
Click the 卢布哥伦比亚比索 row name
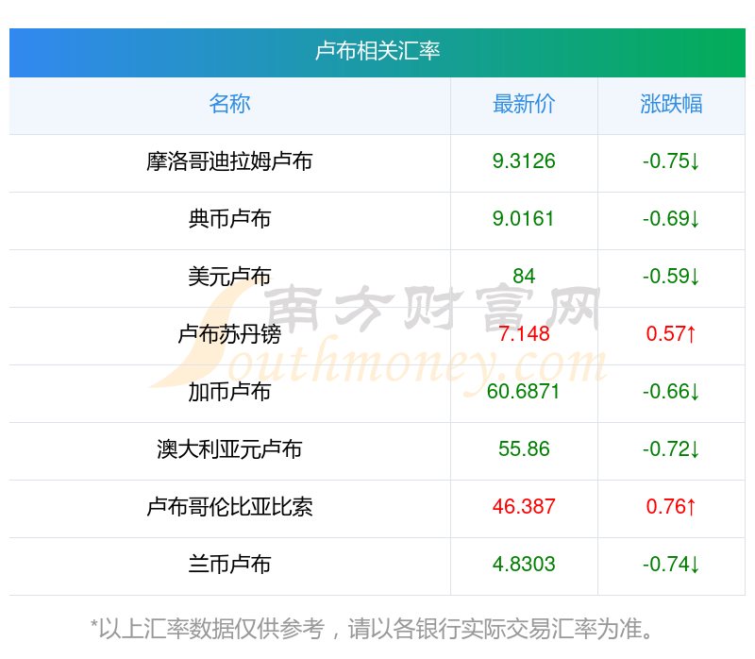229,507
